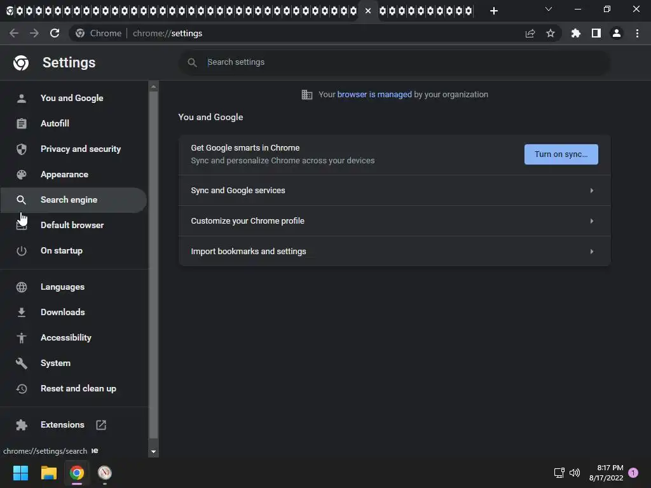Image resolution: width=651 pixels, height=488 pixels.
Task: Open the volume control in tray
Action: click(575, 473)
